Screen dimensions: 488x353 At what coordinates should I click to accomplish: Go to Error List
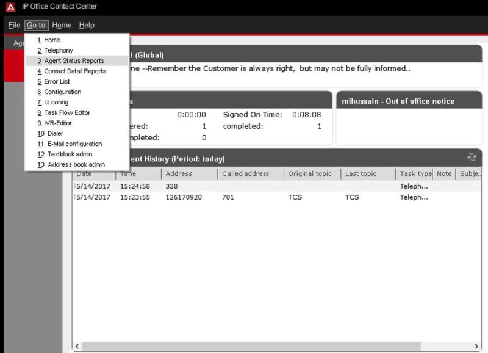[77, 81]
